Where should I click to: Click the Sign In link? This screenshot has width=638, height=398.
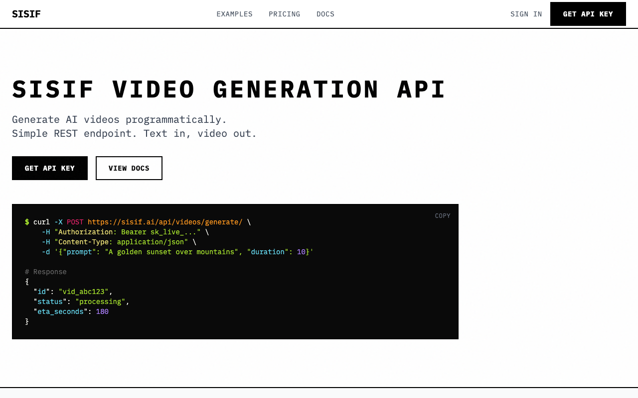[526, 14]
